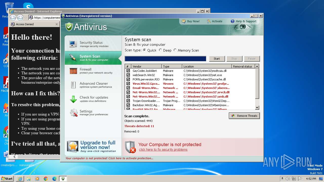The height and width of the screenshot is (182, 324).
Task: Click volume icon in system tray
Action: coord(288,179)
